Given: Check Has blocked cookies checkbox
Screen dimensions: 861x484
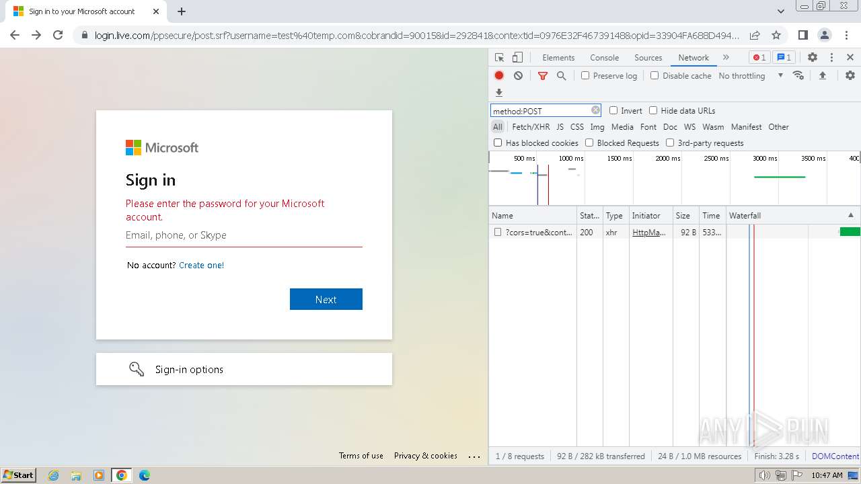Looking at the screenshot, I should (x=498, y=143).
